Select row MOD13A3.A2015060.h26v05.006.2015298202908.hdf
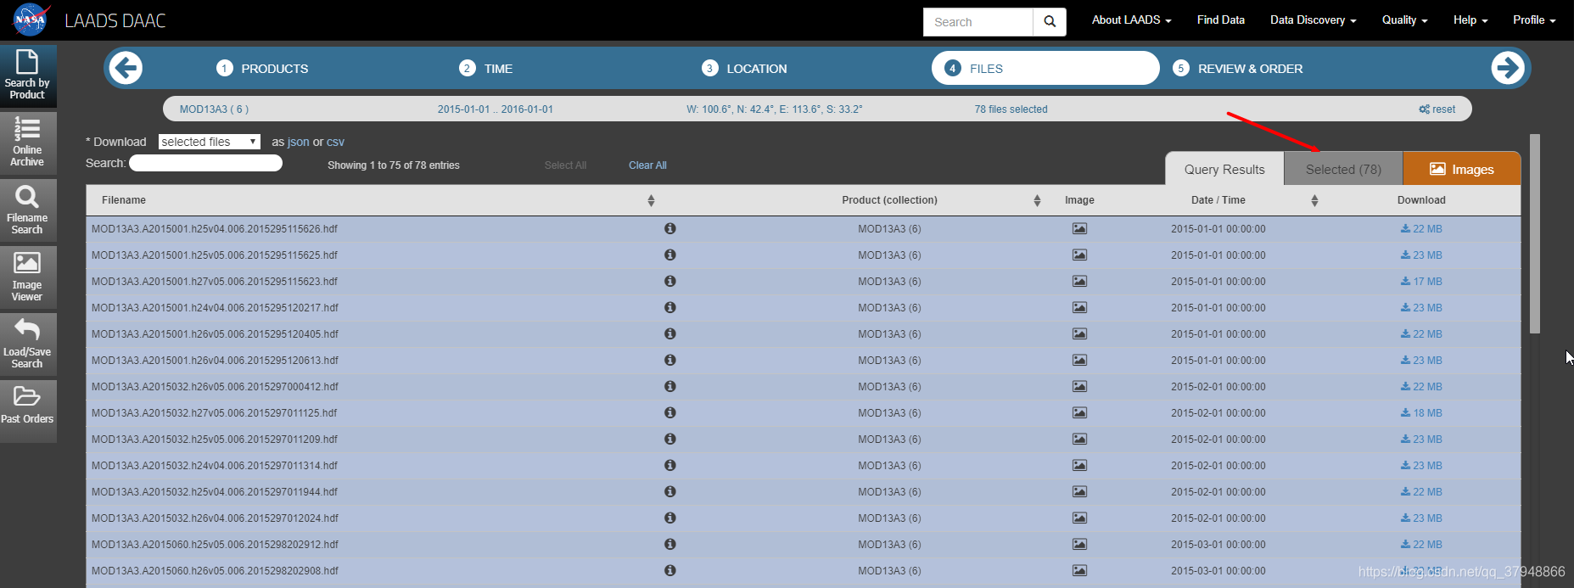1574x588 pixels. [x=803, y=570]
